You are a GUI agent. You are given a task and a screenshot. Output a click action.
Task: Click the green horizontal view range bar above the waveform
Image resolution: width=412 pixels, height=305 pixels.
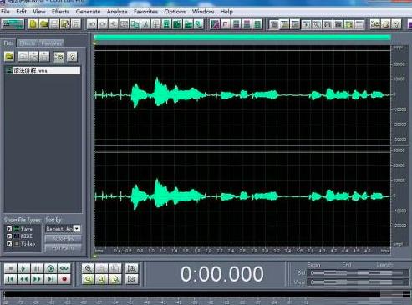(x=242, y=38)
